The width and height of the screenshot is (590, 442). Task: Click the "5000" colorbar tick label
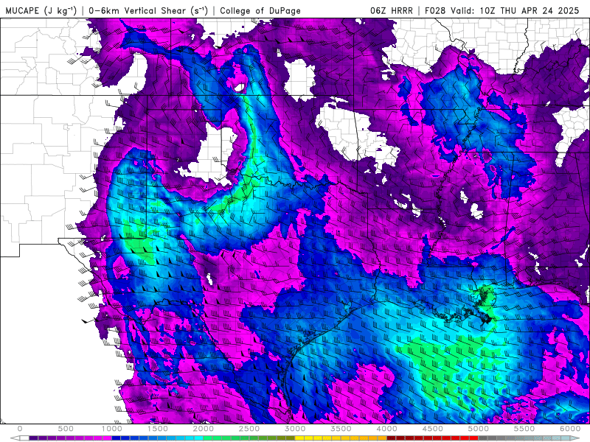pos(479,429)
